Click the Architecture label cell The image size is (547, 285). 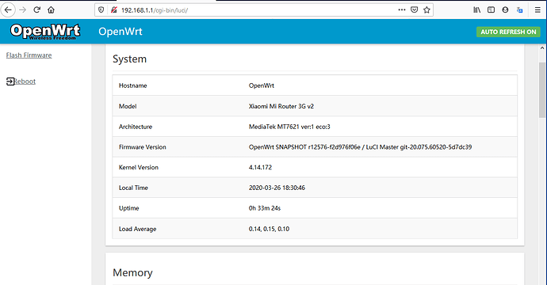point(136,127)
